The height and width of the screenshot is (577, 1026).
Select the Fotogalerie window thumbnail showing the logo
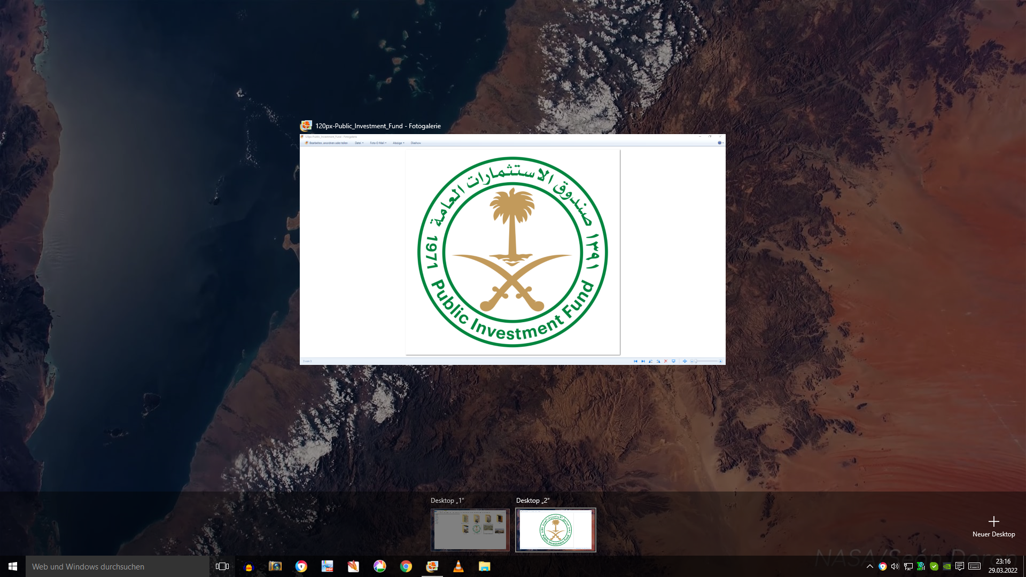512,249
